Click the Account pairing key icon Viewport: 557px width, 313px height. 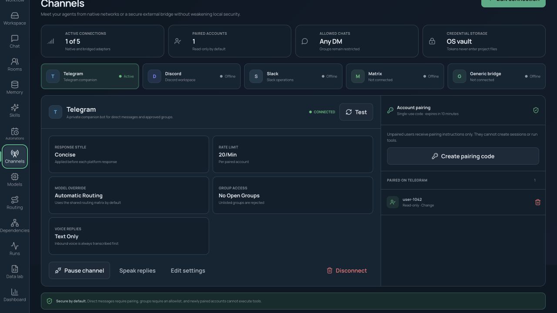(390, 110)
